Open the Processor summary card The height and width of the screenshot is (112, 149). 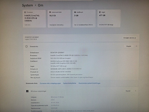coord(34,19)
